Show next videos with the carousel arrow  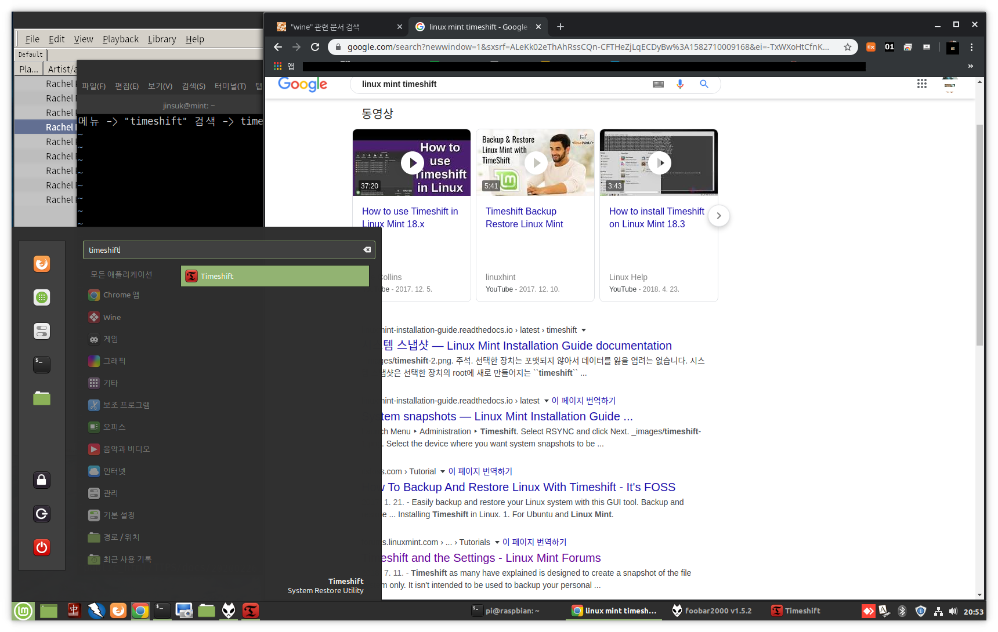click(x=719, y=216)
